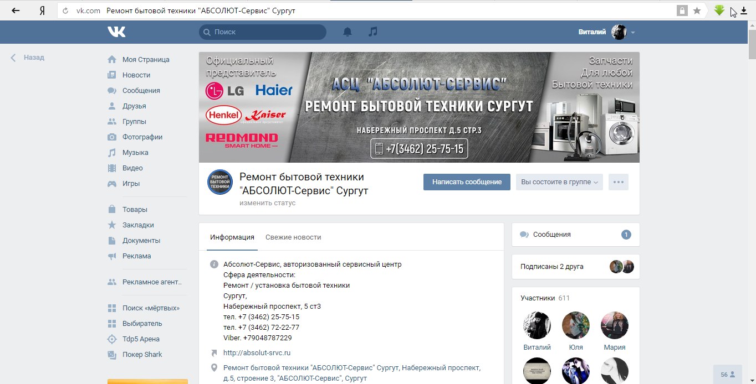
Task: Open member Юля's avatar
Action: pos(576,325)
